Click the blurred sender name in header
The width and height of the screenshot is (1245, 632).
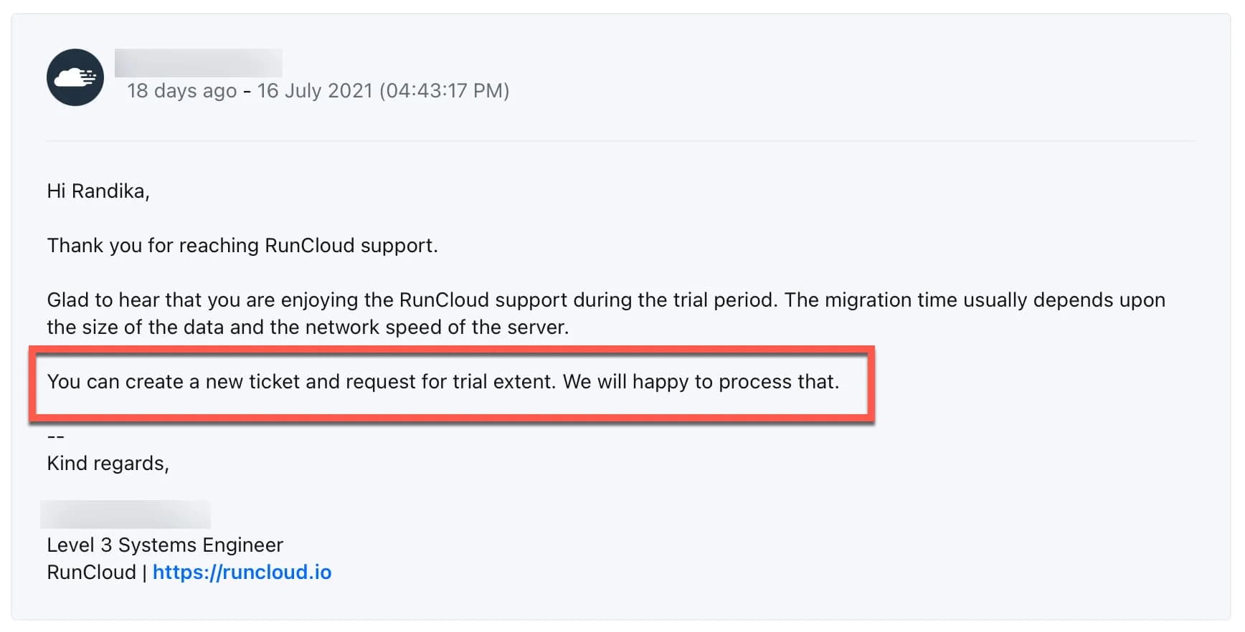coord(198,63)
